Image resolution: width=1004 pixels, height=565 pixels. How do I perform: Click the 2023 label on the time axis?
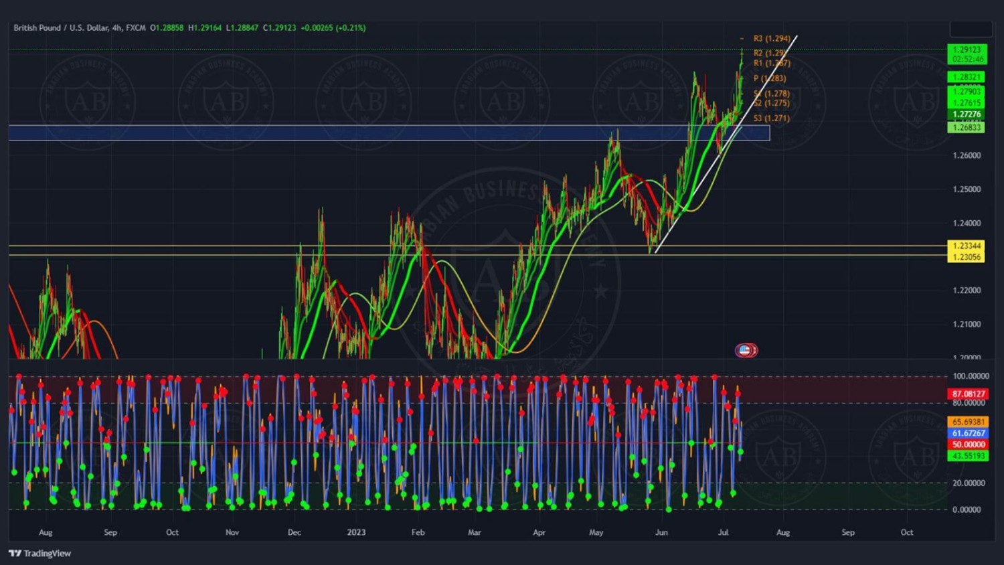tap(356, 532)
